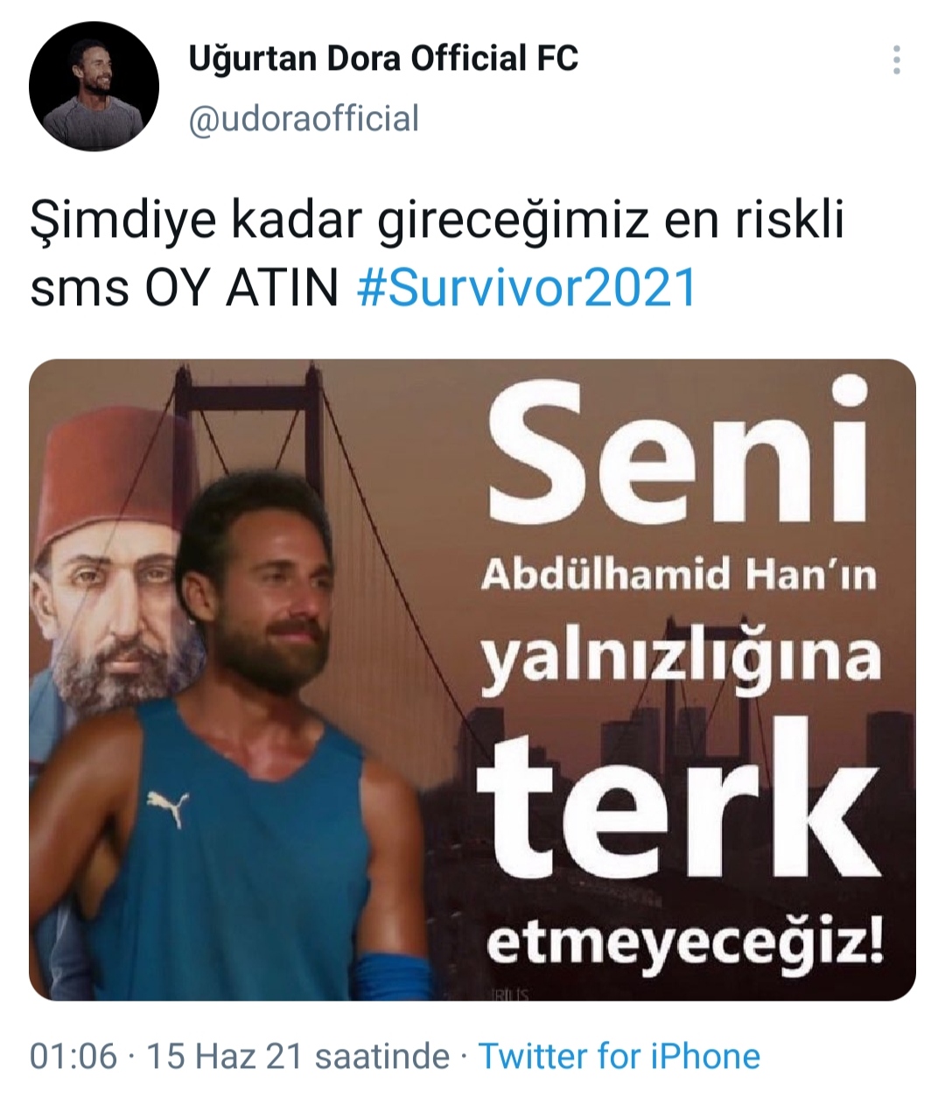Open the @udoraofficial handle

304,118
